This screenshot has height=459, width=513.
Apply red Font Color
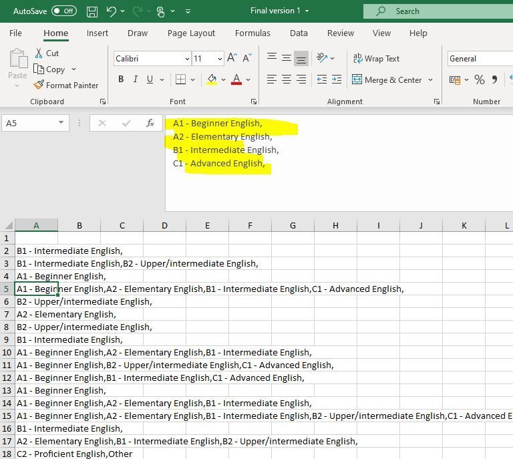pyautogui.click(x=236, y=79)
